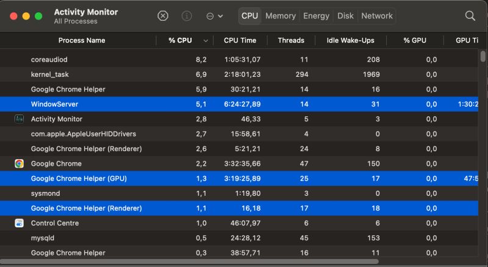Screen dimensions: 488x267
Task: Click the search magnifier icon
Action: tap(470, 16)
